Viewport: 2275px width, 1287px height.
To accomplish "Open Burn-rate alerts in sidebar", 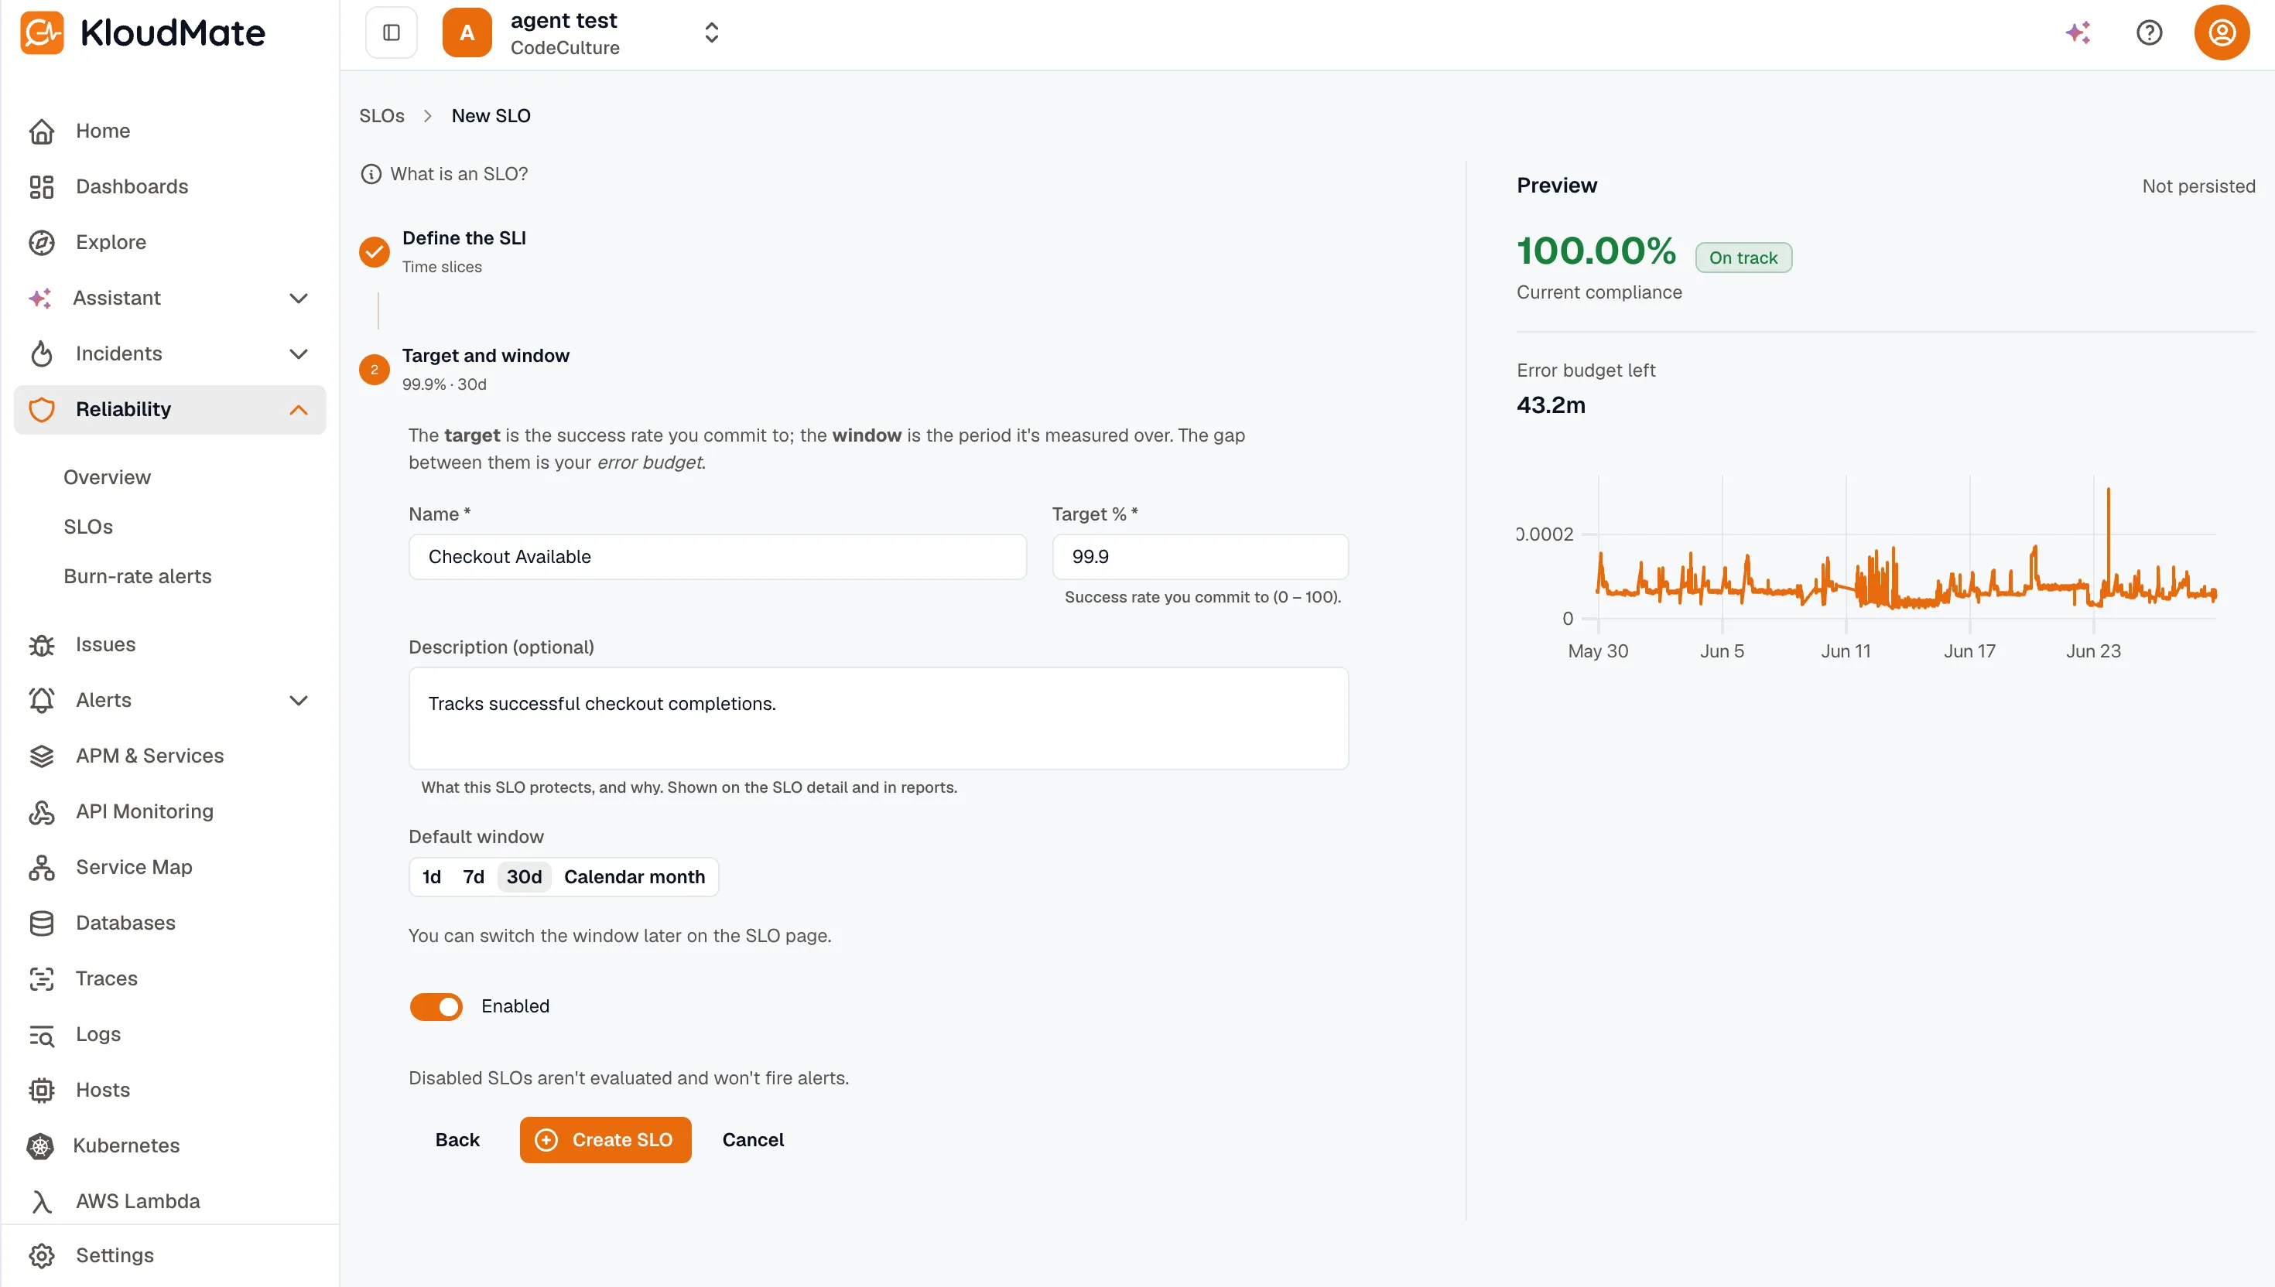I will point(138,576).
